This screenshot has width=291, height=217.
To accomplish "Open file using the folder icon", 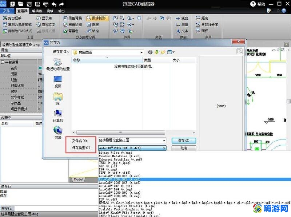I will [21, 4].
